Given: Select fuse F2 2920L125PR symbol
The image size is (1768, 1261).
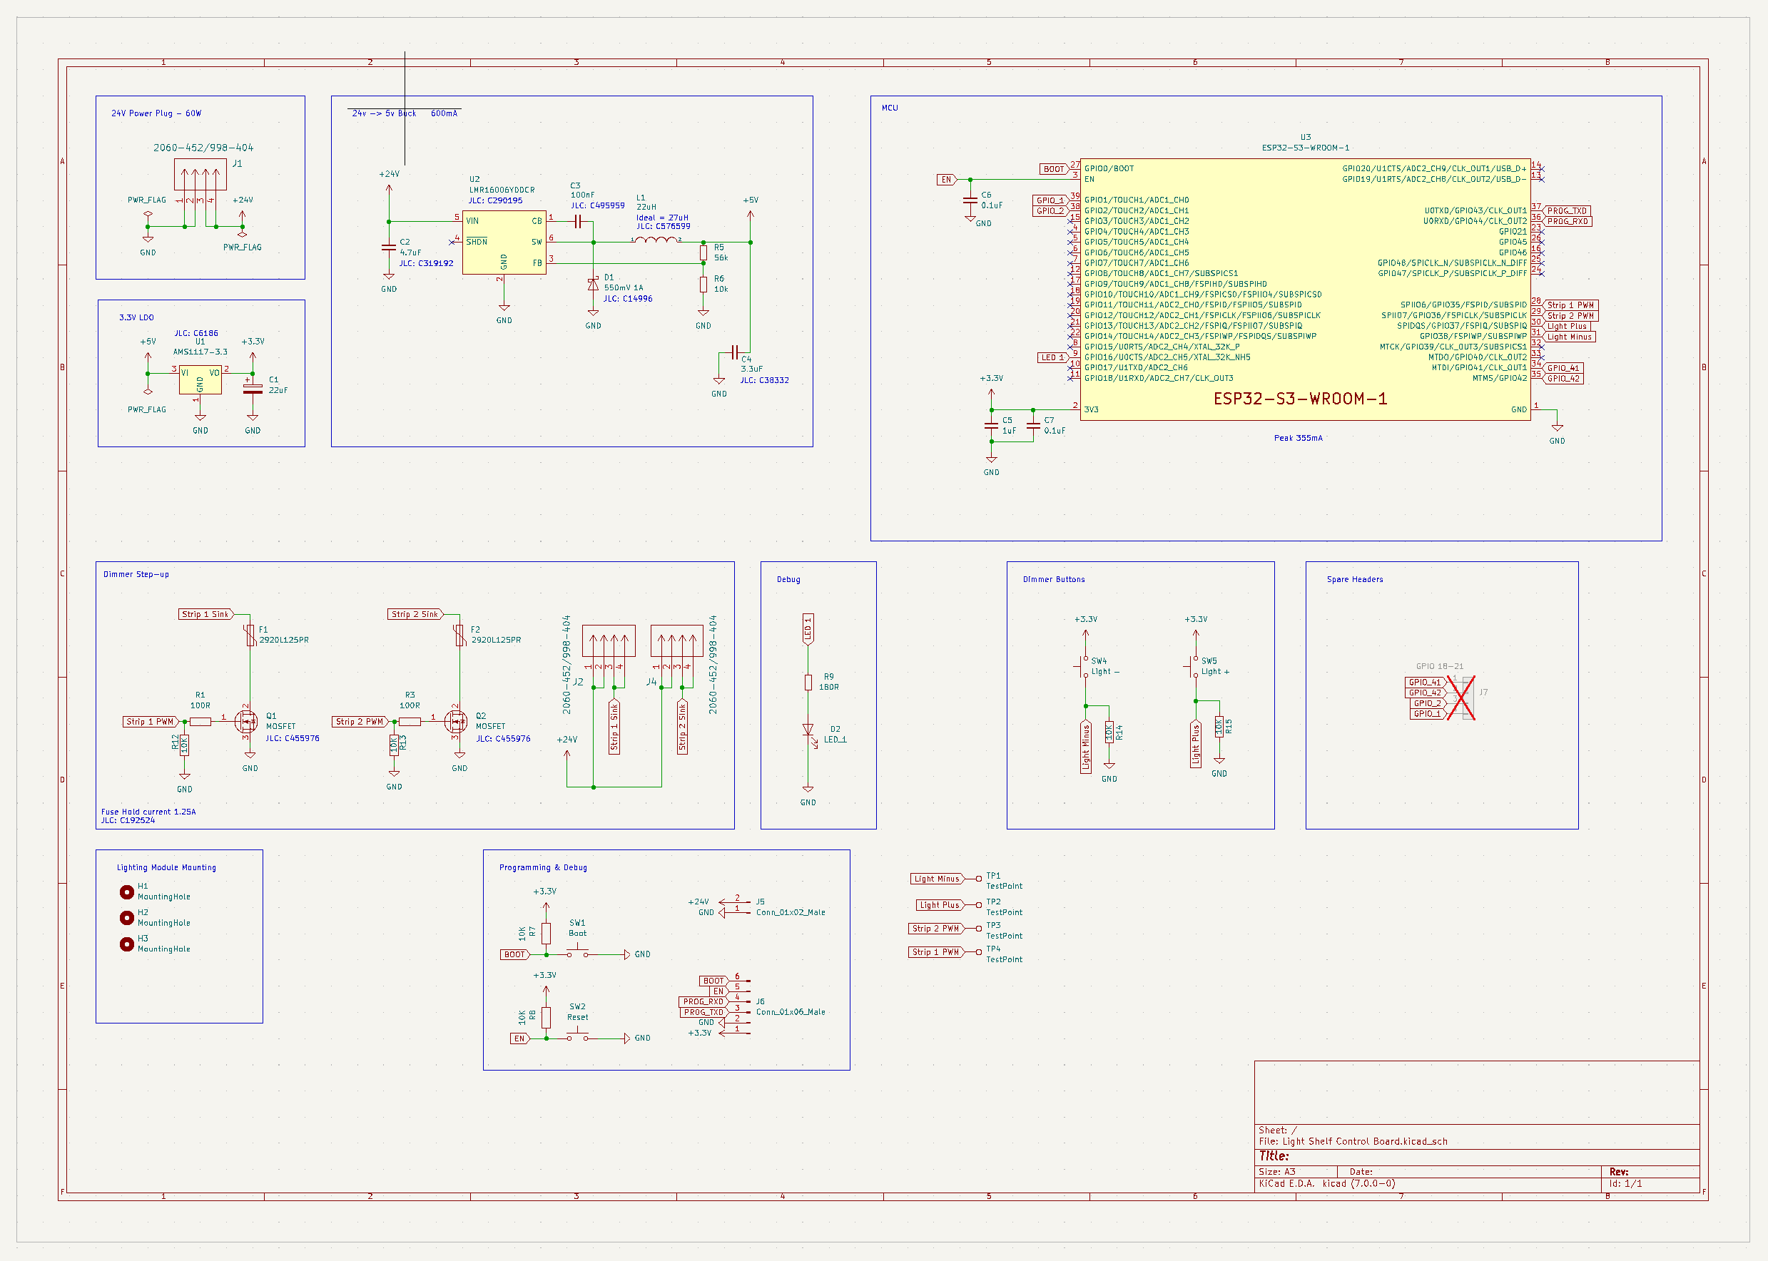Looking at the screenshot, I should tap(460, 635).
